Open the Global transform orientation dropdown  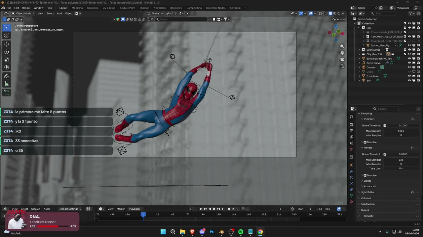155,13
